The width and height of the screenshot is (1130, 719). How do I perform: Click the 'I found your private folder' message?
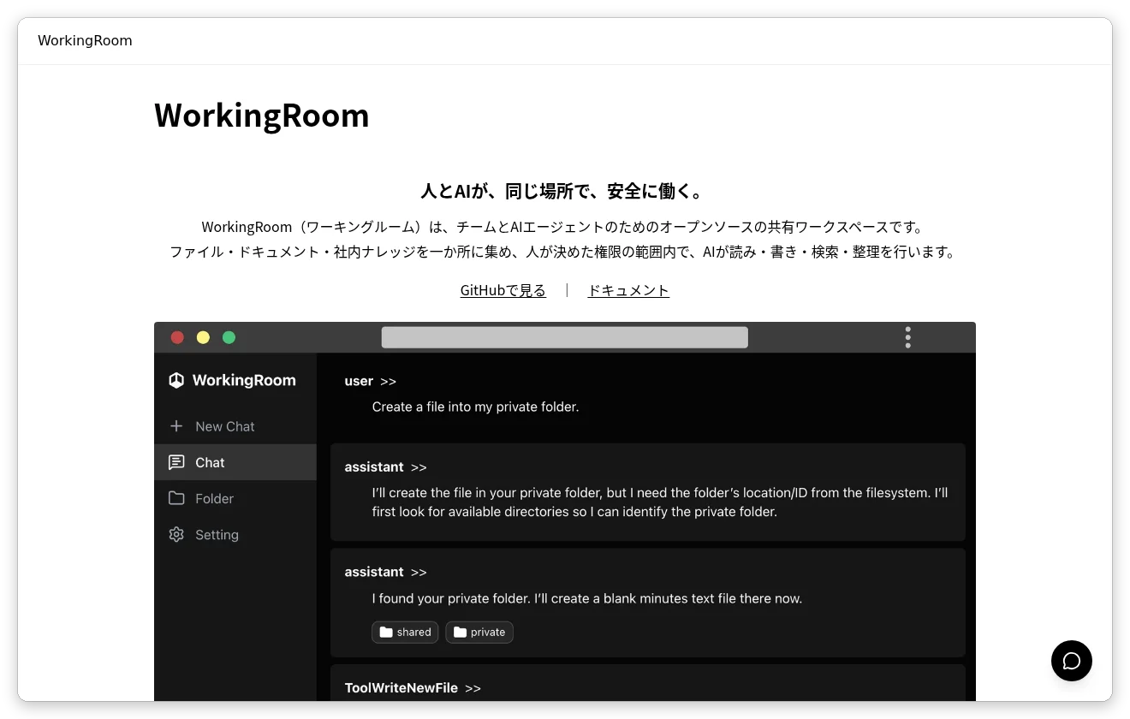pos(586,598)
